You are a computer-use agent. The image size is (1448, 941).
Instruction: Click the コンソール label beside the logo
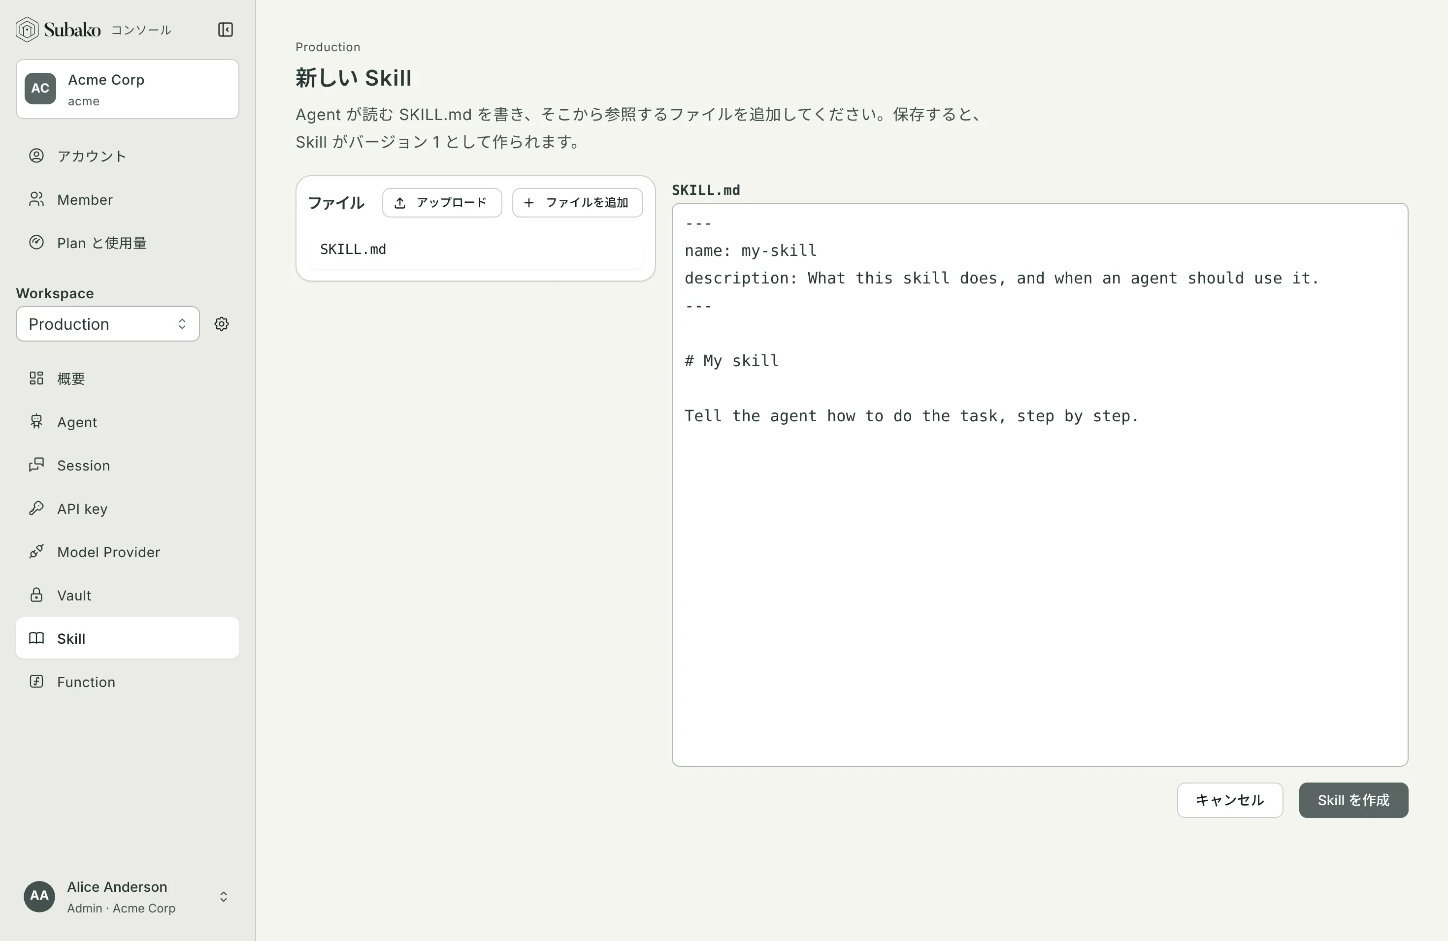click(x=141, y=30)
